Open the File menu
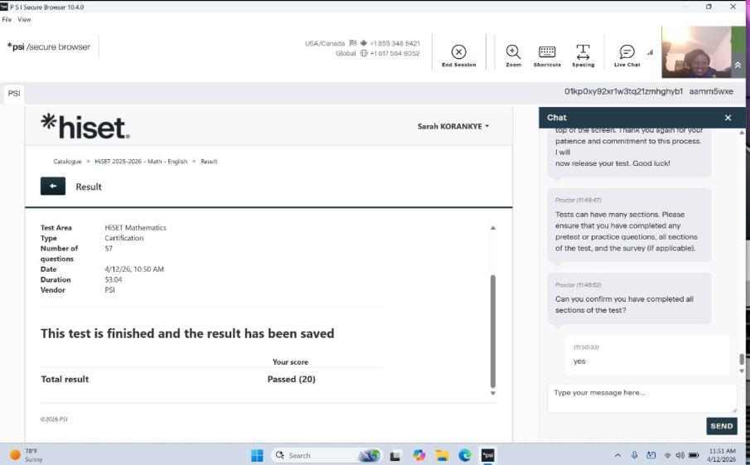 pos(7,20)
